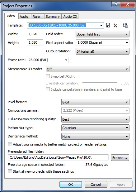The height and width of the screenshot is (192, 136).
Task: Switch to the Audio CD tab
Action: click(x=70, y=17)
